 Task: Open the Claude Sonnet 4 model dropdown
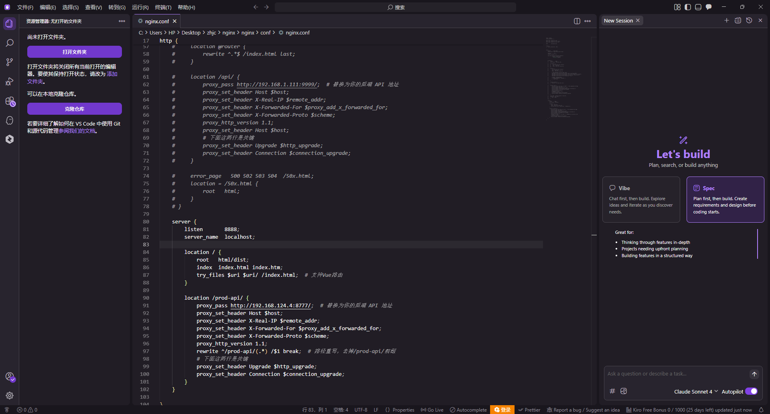coord(696,392)
